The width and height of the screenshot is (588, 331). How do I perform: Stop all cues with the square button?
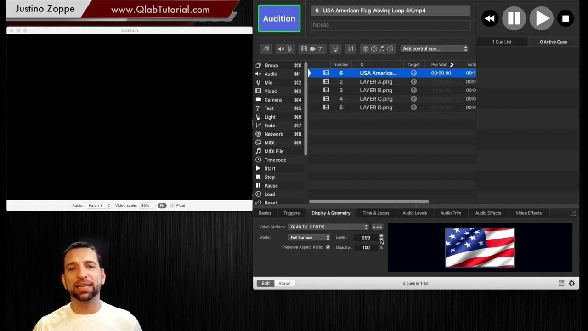565,18
